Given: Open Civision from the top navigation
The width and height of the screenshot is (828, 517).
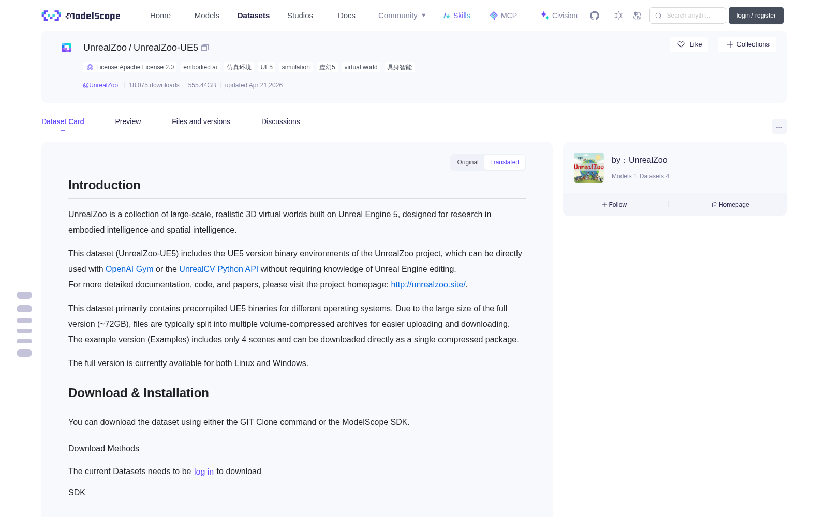Looking at the screenshot, I should tap(559, 16).
